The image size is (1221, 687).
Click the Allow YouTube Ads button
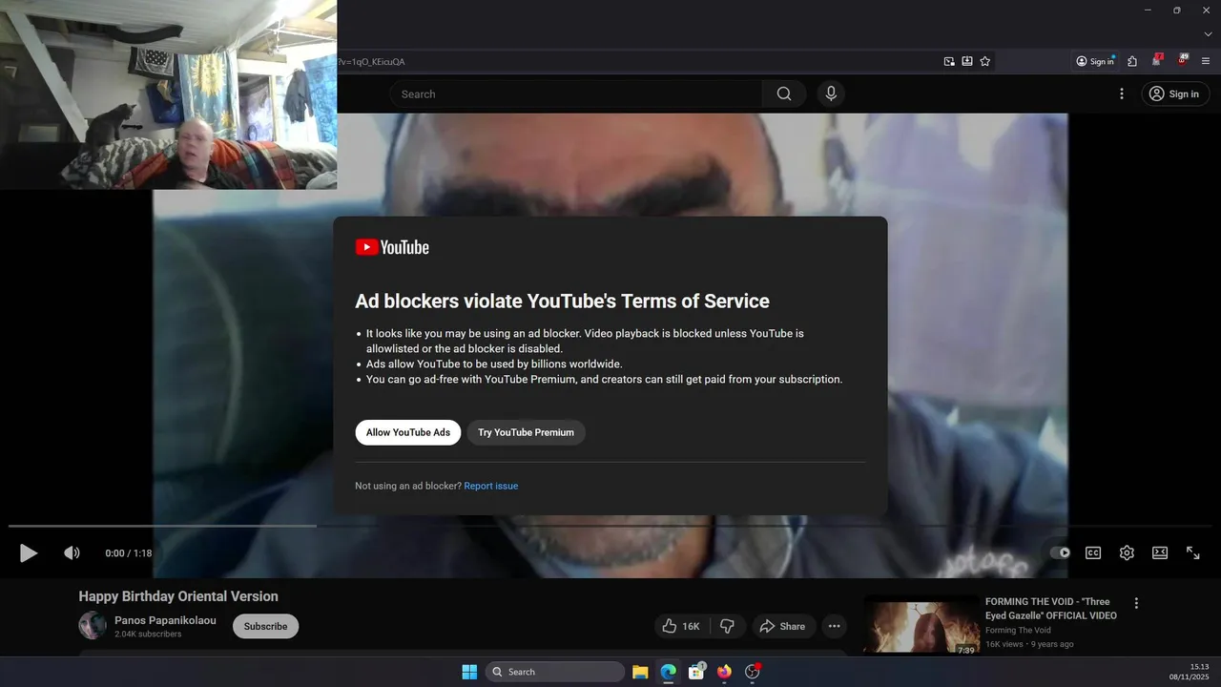[x=408, y=432]
